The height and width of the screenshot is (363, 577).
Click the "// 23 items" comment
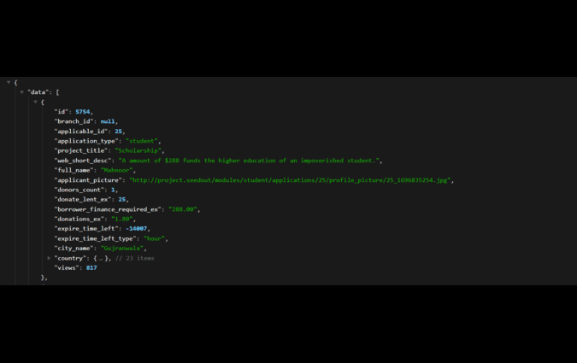point(135,258)
